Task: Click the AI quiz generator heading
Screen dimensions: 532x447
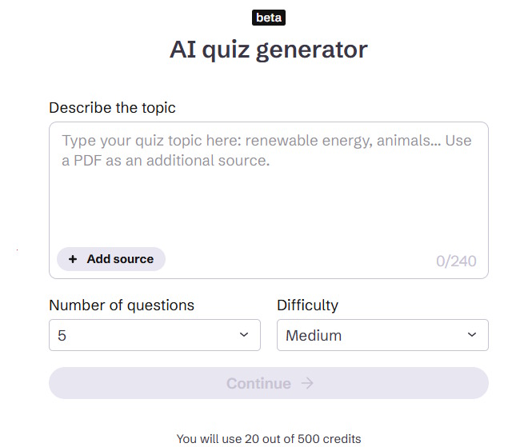Action: [x=269, y=50]
